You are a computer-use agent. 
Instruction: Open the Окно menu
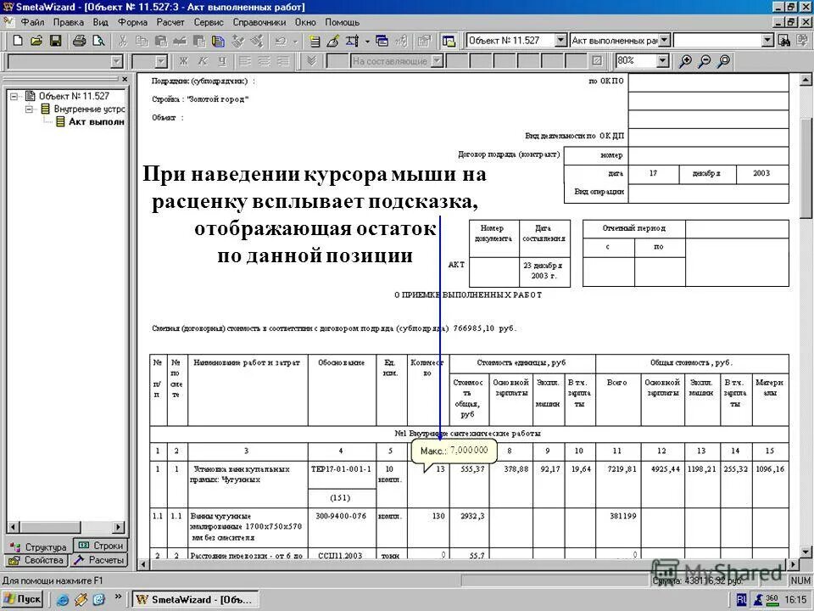point(305,22)
